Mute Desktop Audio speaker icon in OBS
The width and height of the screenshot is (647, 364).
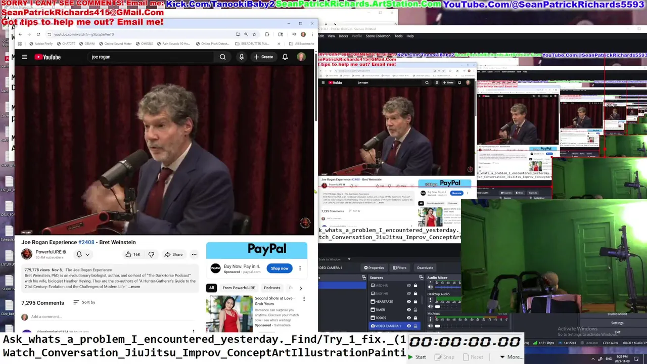pyautogui.click(x=431, y=306)
